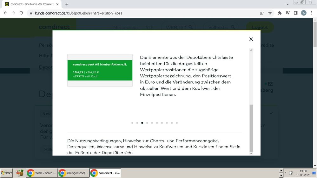Viewport: 317px width, 178px height.
Task: Open a new tab with plus
Action: [67, 4]
